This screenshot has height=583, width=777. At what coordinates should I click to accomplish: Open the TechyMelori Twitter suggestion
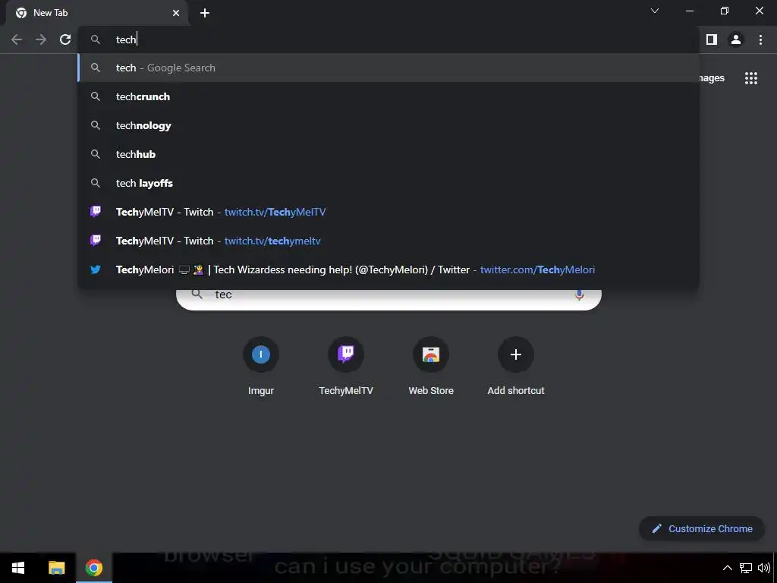(x=388, y=269)
